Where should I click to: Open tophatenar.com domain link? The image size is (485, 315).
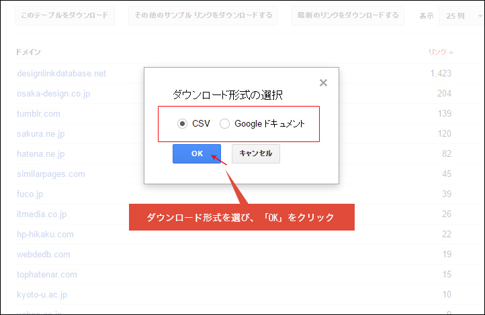coord(47,274)
